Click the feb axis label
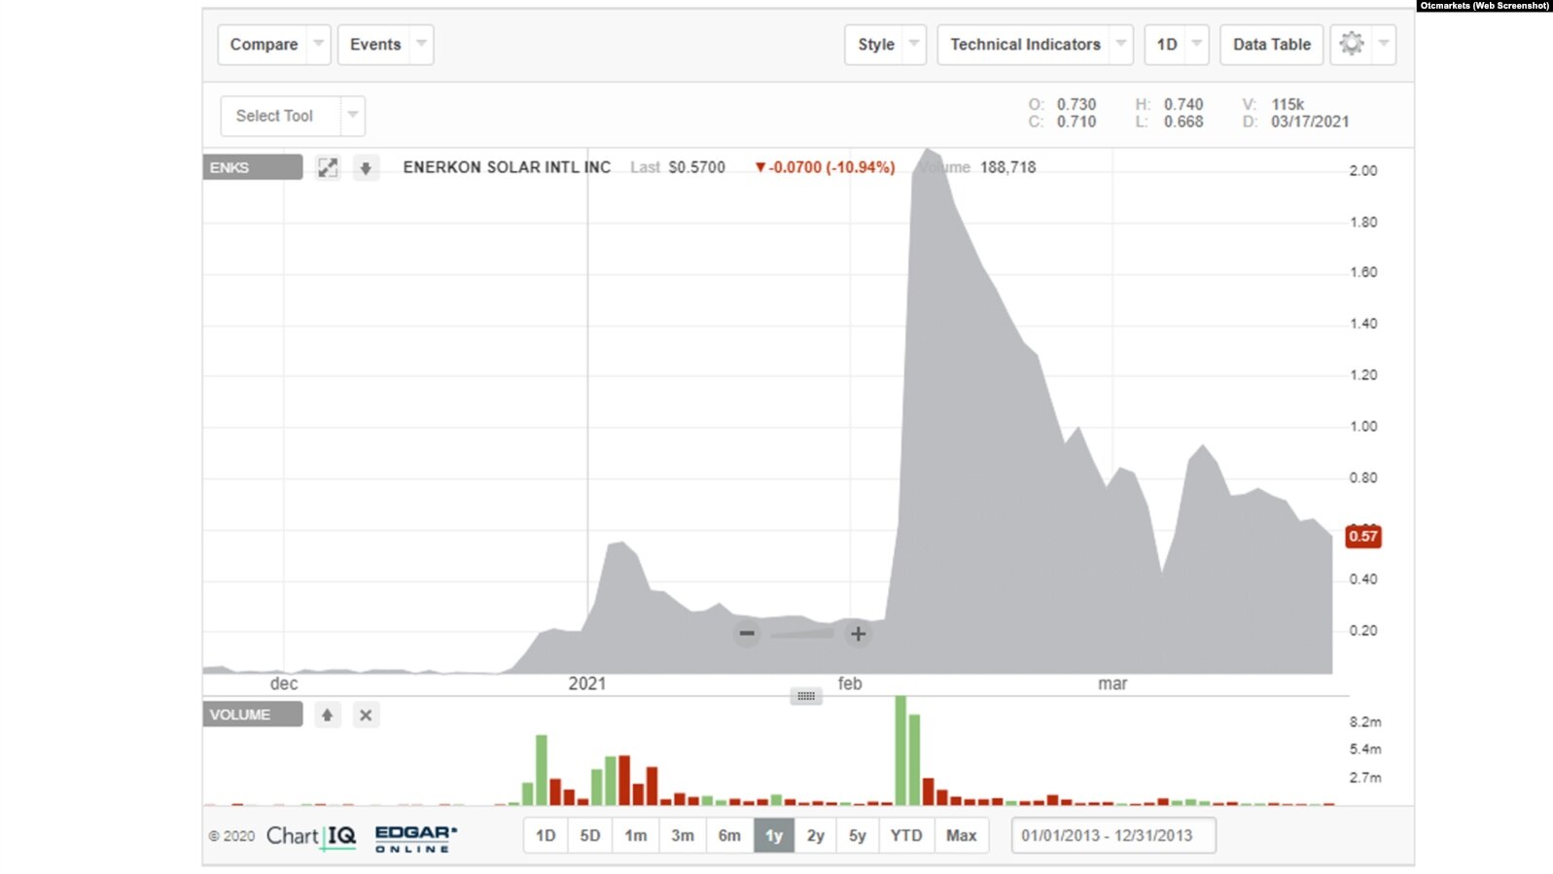The width and height of the screenshot is (1553, 874). tap(850, 683)
